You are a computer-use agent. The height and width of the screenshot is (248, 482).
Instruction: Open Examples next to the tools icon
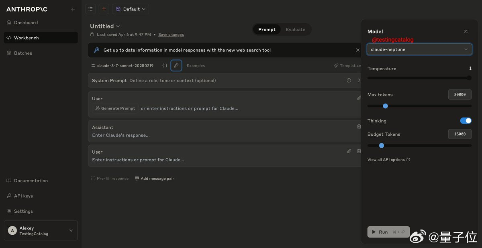click(x=196, y=65)
